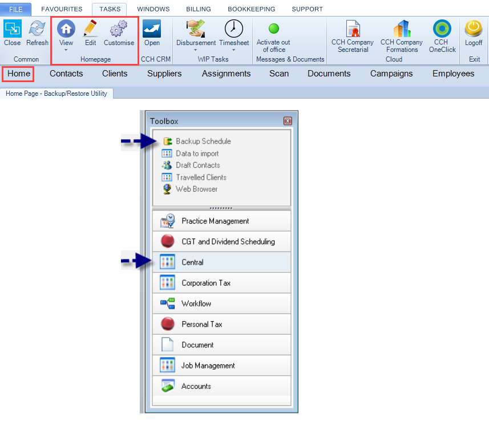Select Corporation Tax in the Toolbox
This screenshot has height=430, width=489.
click(221, 283)
